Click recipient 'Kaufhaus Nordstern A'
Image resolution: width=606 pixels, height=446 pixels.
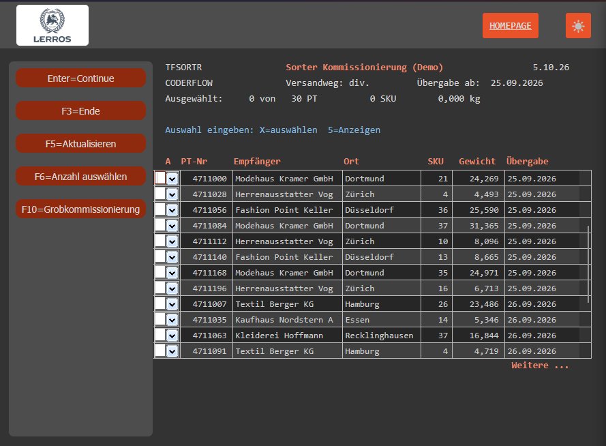coord(284,320)
